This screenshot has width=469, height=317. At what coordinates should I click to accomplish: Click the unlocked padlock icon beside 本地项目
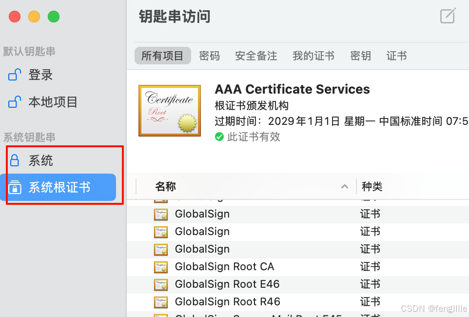tap(15, 102)
